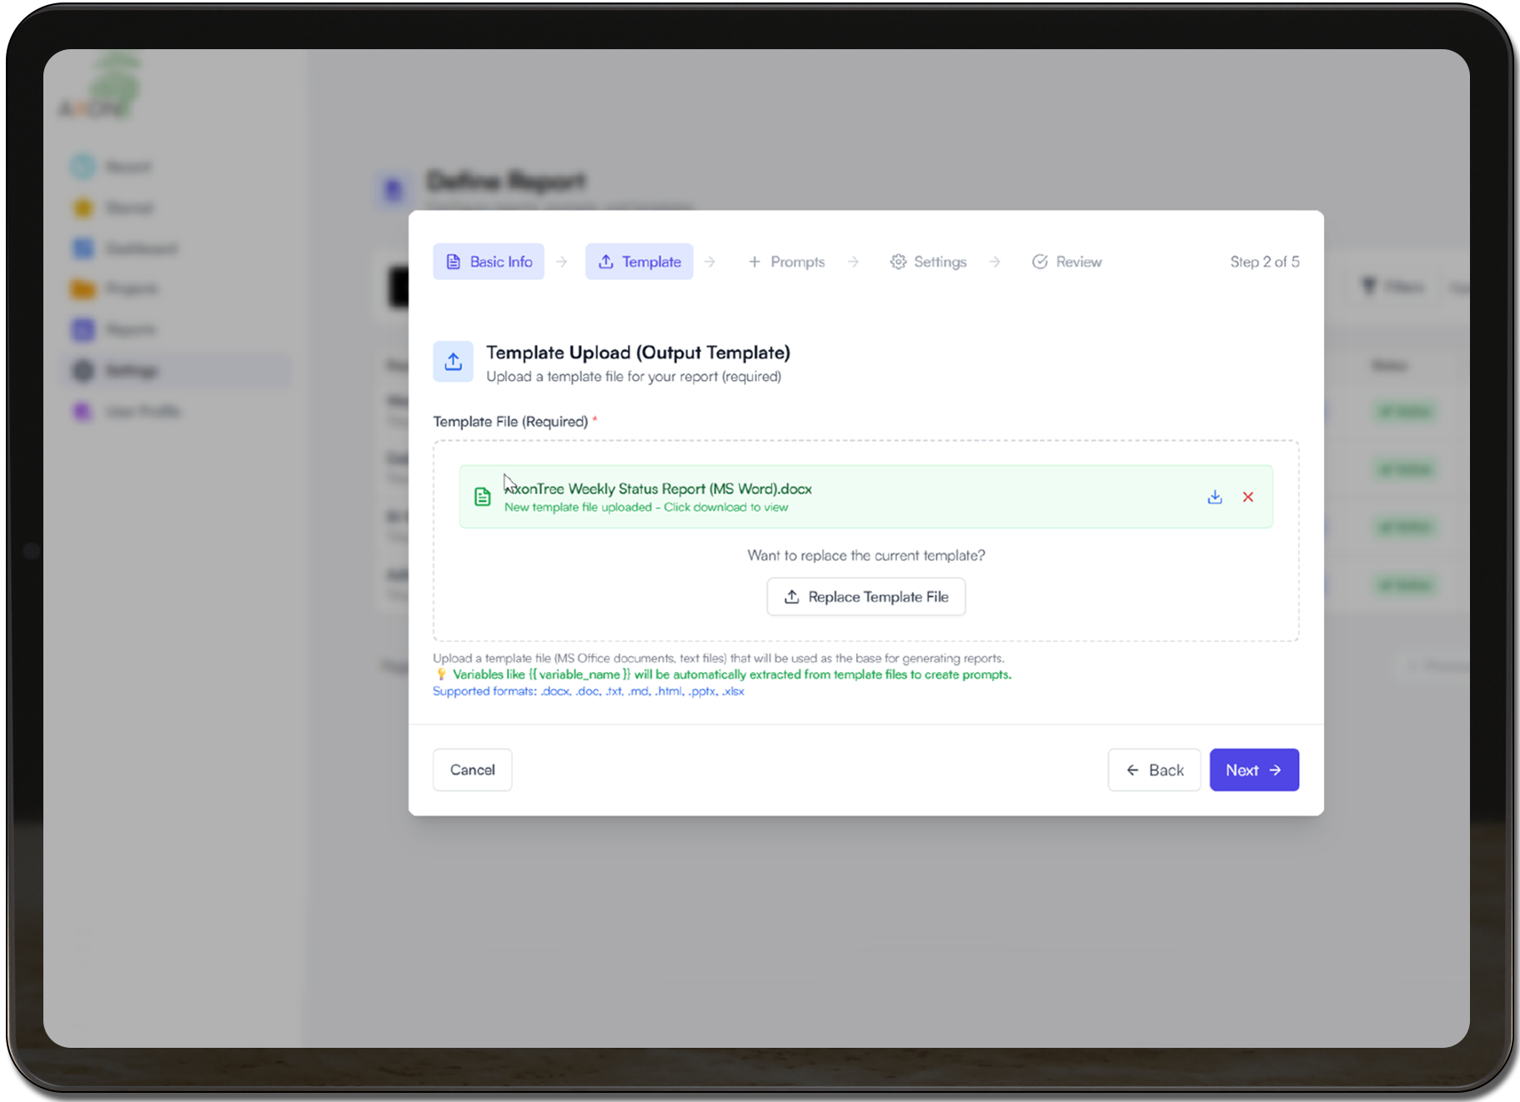Cancel the report definition wizard
This screenshot has height=1102, width=1520.
(x=472, y=769)
